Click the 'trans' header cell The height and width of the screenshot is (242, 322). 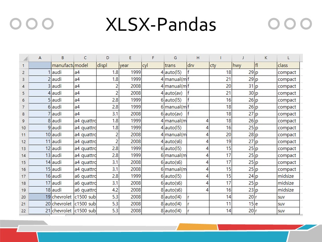click(175, 66)
